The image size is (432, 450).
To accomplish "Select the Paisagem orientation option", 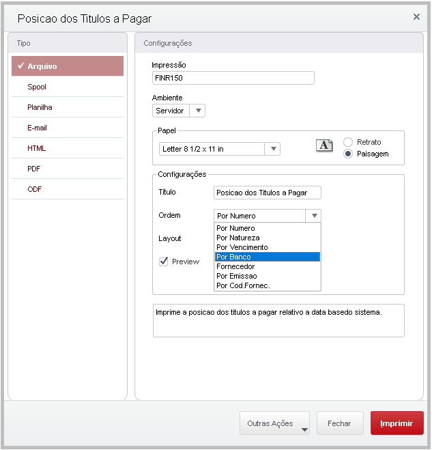I will coord(348,154).
